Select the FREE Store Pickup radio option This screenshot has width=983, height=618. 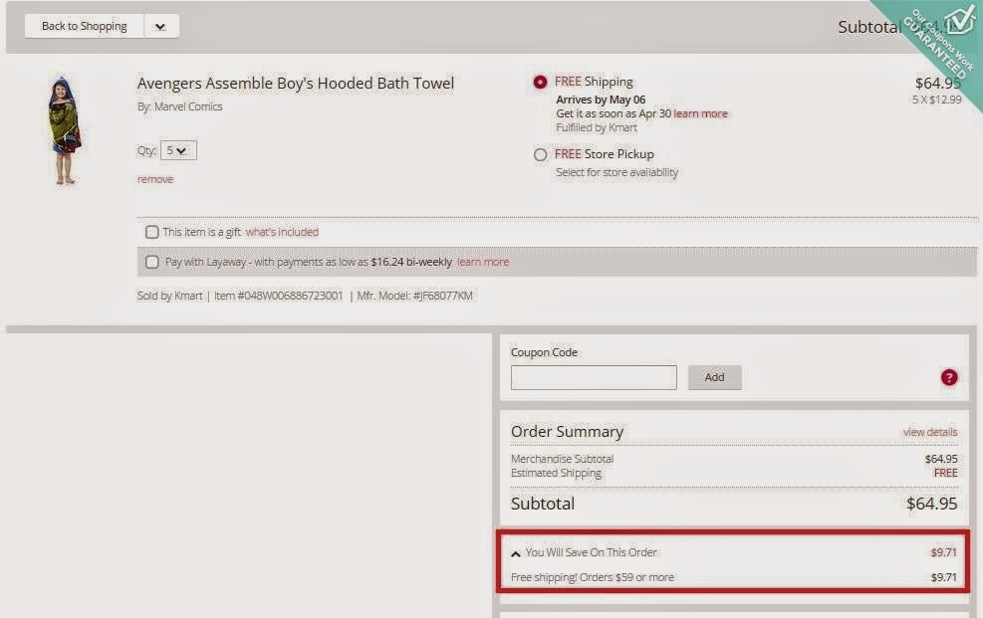(540, 154)
